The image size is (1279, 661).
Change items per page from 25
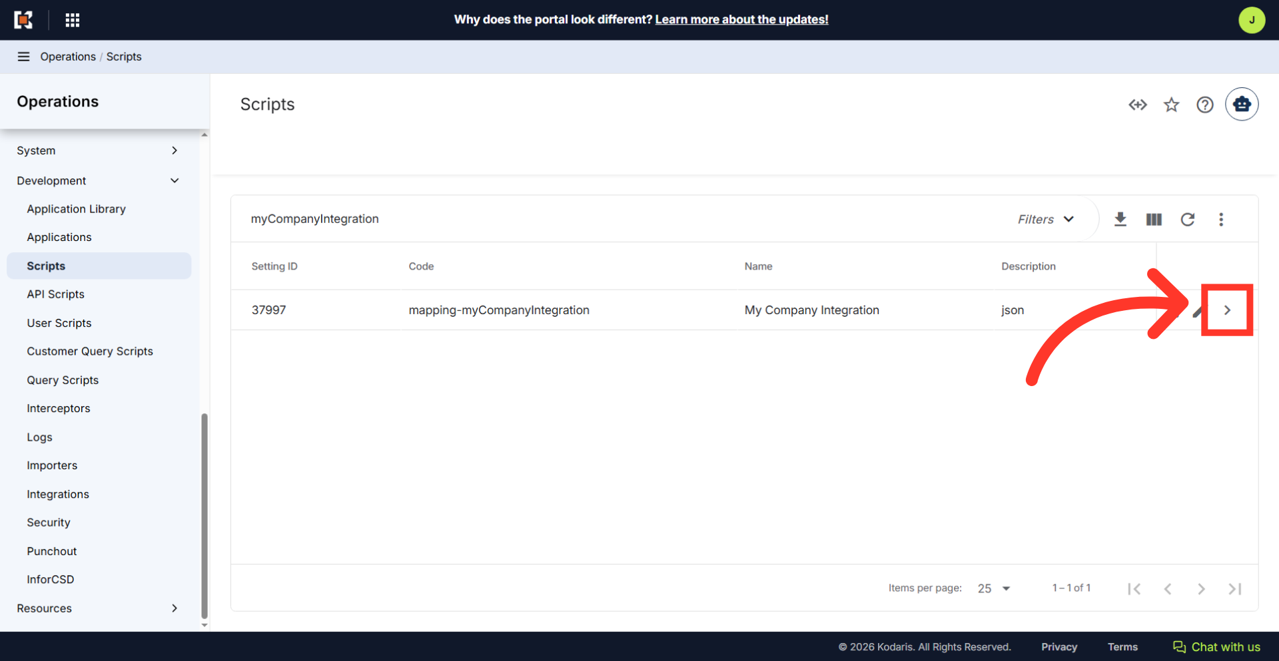click(x=993, y=588)
